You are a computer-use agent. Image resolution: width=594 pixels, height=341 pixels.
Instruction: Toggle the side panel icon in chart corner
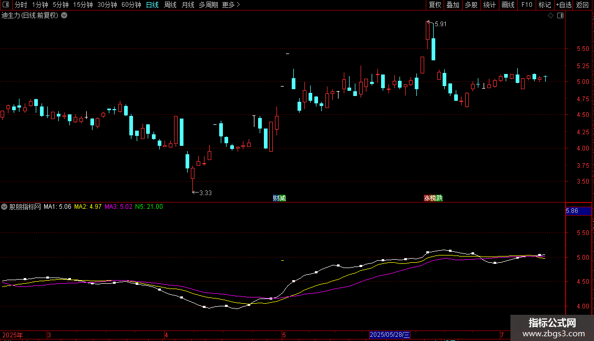tap(560, 16)
